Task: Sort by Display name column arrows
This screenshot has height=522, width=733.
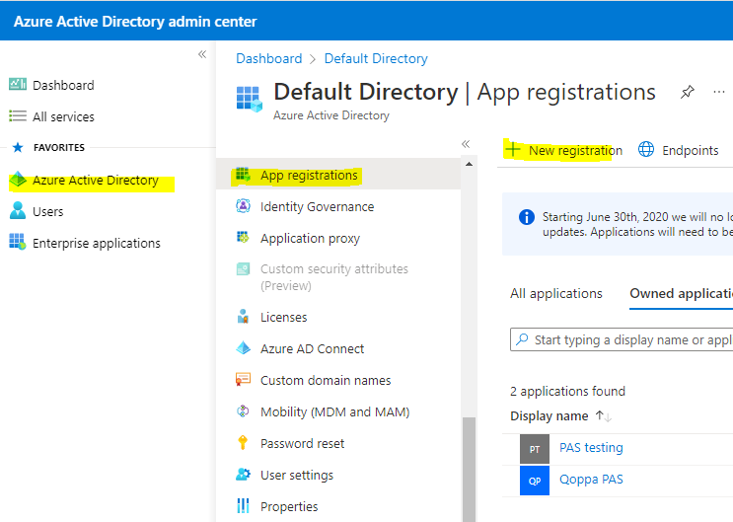Action: click(604, 415)
